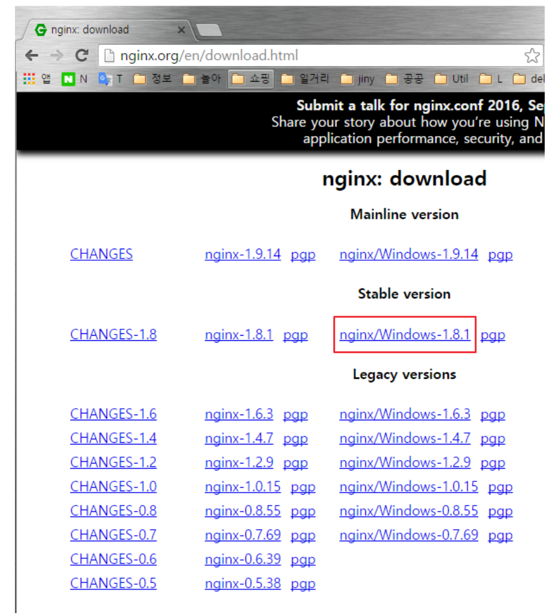Reload the nginx download page
The image size is (547, 616).
(x=82, y=55)
